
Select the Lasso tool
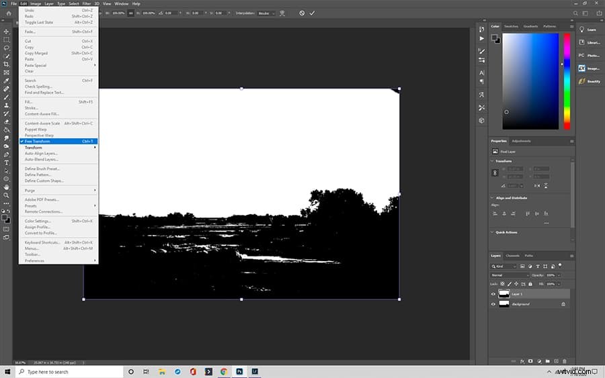pyautogui.click(x=6, y=48)
